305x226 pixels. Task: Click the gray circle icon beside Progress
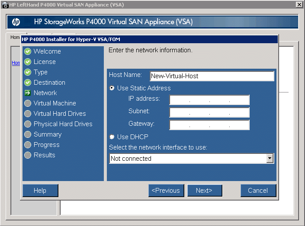point(28,145)
